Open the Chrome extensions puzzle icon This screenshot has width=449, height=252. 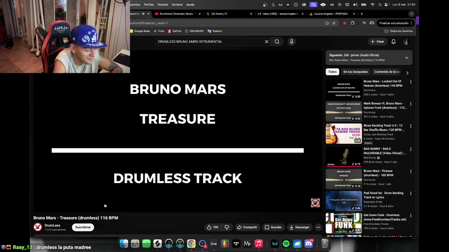[x=353, y=23]
